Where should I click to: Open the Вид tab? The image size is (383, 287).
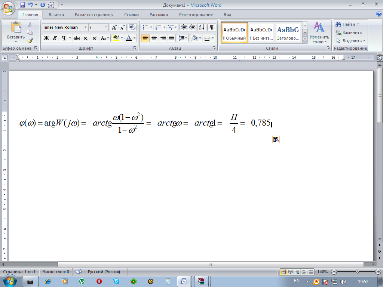227,15
